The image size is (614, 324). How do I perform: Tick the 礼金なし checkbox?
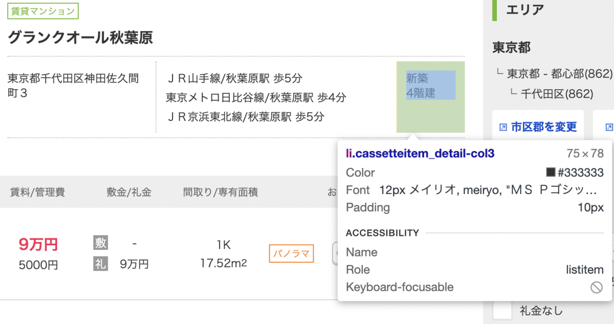(x=502, y=311)
